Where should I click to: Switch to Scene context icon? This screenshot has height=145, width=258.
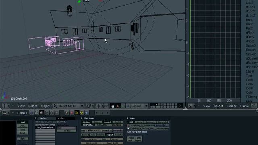[57, 113]
